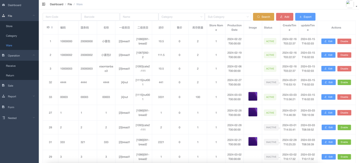The image size is (359, 163).
Task: Collapse the File menu section
Action: pyautogui.click(x=19, y=16)
